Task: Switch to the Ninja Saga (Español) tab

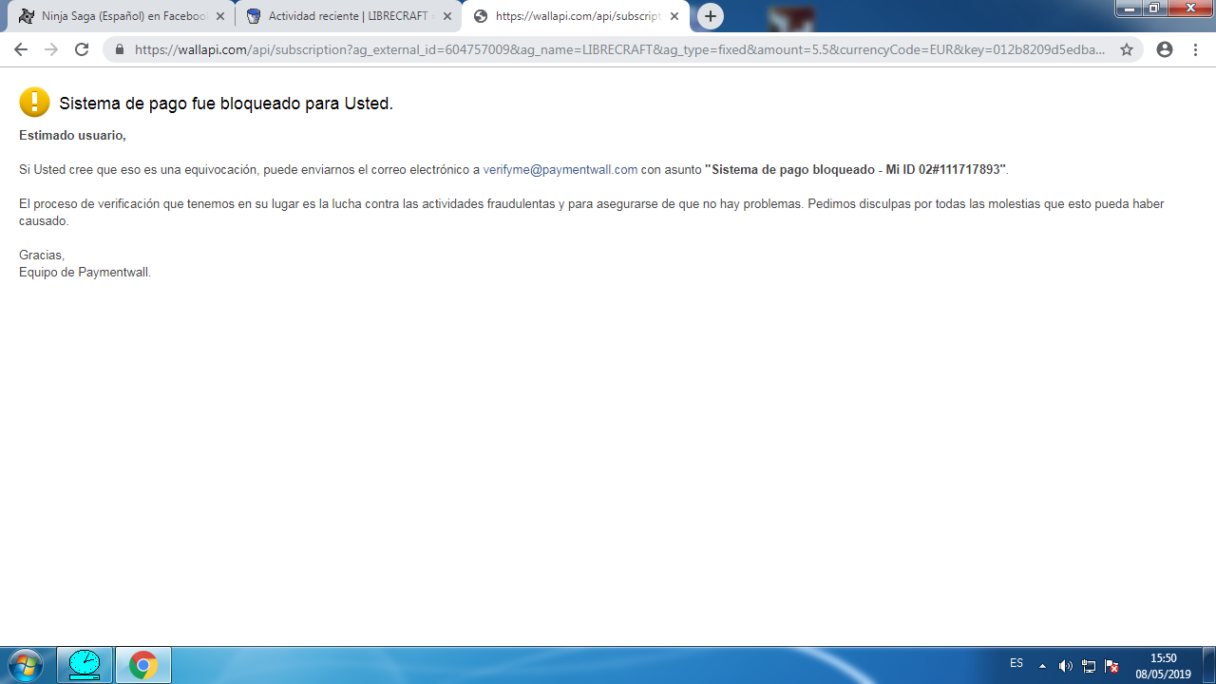Action: [121, 16]
